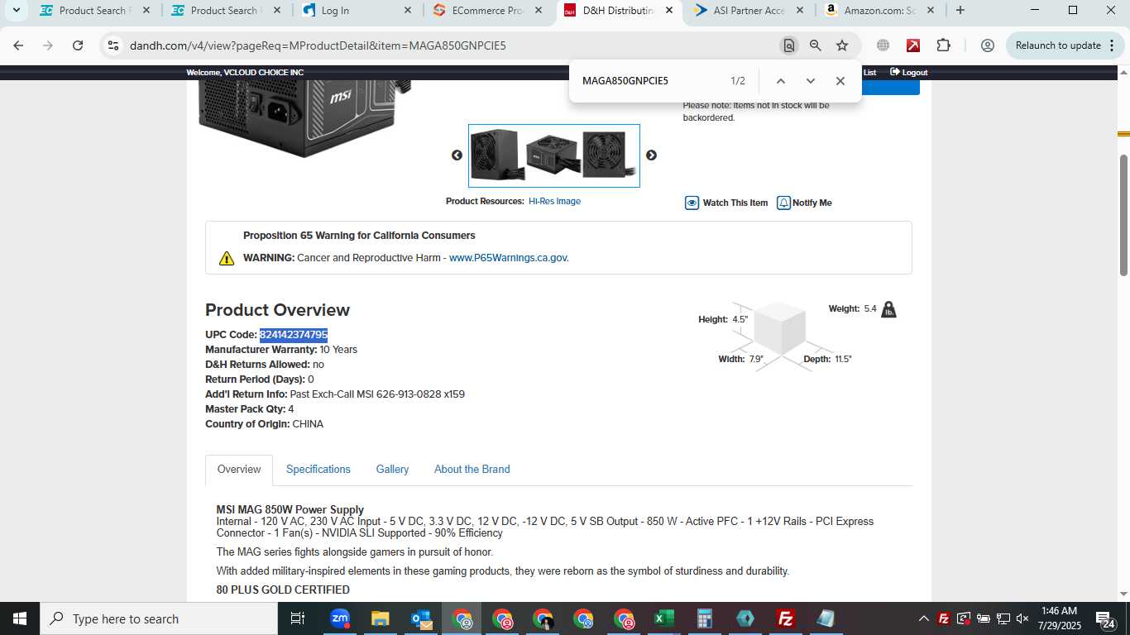
Task: Open File Explorer from the taskbar
Action: [380, 618]
